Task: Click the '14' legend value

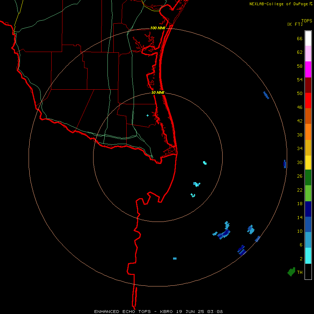Action: coord(300,217)
